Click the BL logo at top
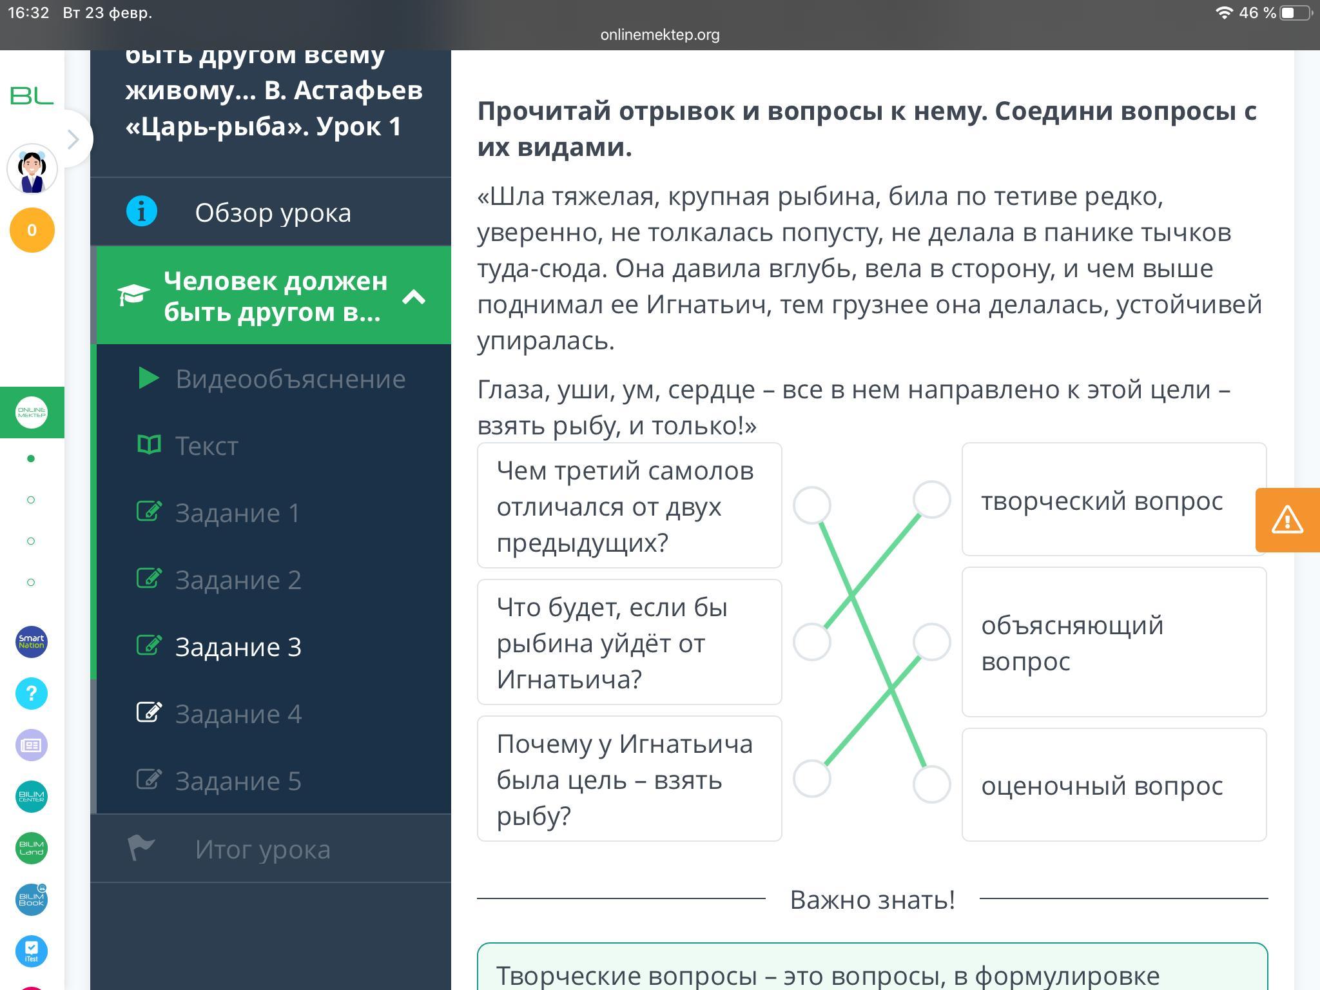Image resolution: width=1320 pixels, height=990 pixels. click(x=32, y=96)
